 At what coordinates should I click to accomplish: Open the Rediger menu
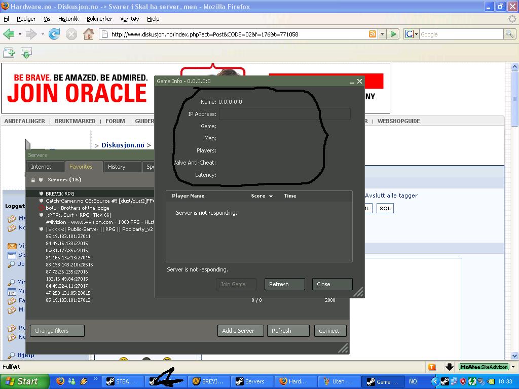pos(26,19)
